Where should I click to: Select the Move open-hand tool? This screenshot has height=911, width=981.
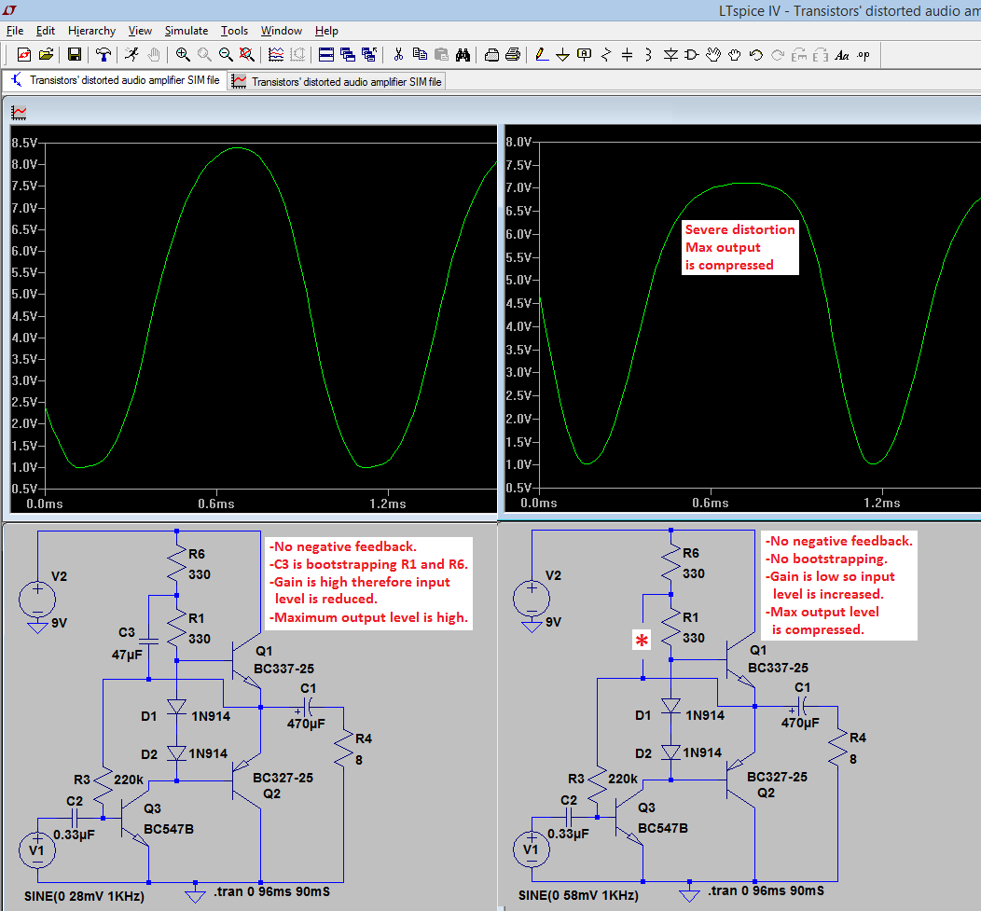pos(713,55)
